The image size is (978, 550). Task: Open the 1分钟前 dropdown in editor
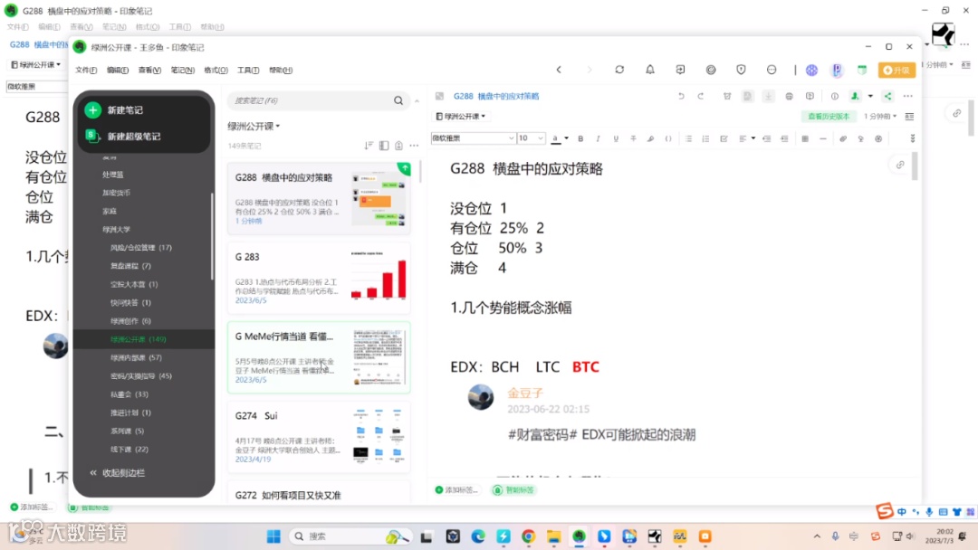[x=880, y=117]
